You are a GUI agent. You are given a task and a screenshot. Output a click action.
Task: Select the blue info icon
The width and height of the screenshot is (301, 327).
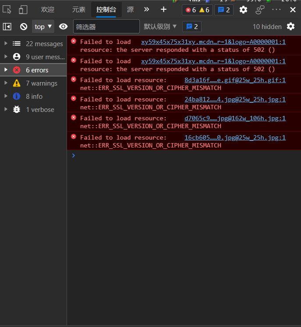click(17, 96)
